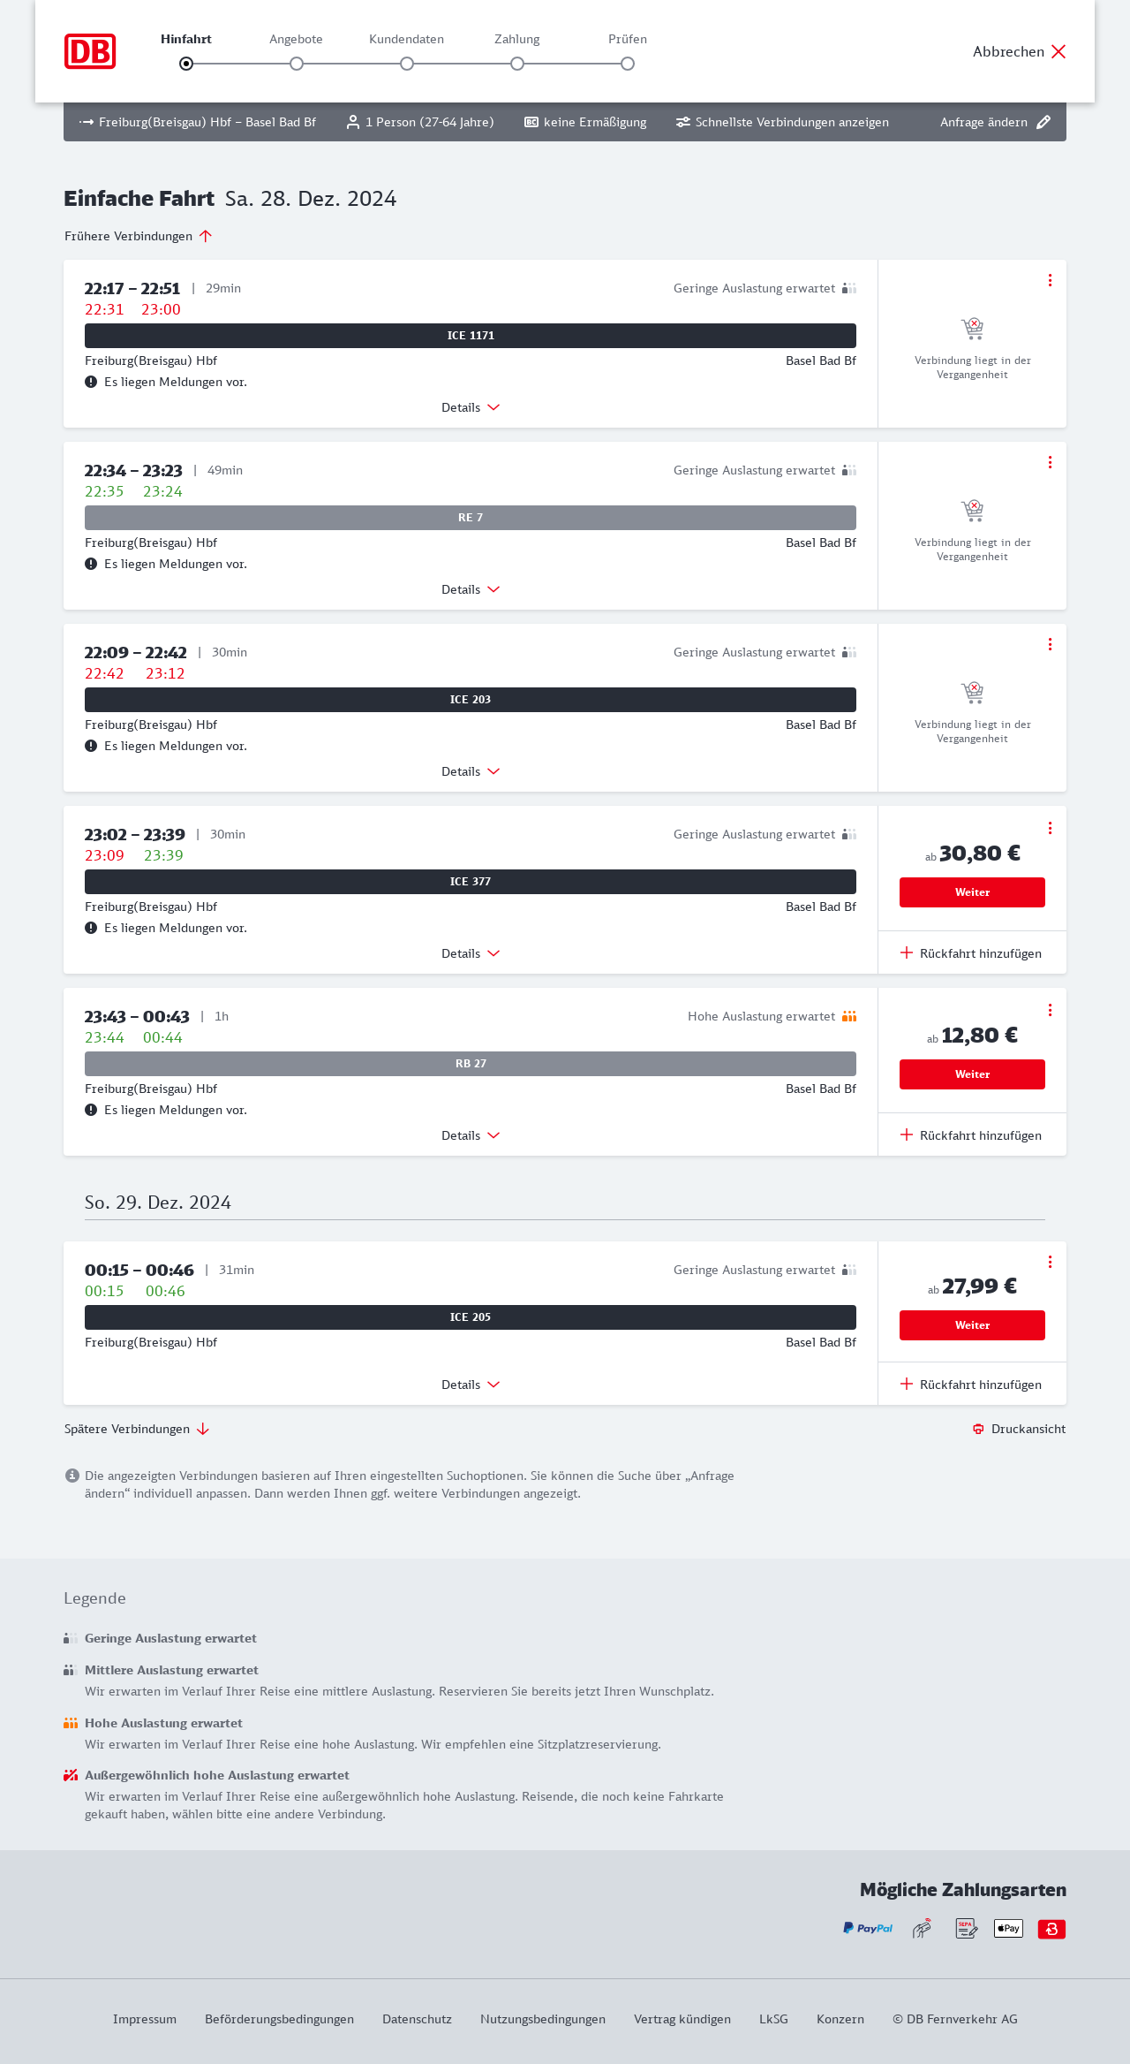Open three-dot menu for ICE 377
Image resolution: width=1130 pixels, height=2064 pixels.
coord(1050,828)
